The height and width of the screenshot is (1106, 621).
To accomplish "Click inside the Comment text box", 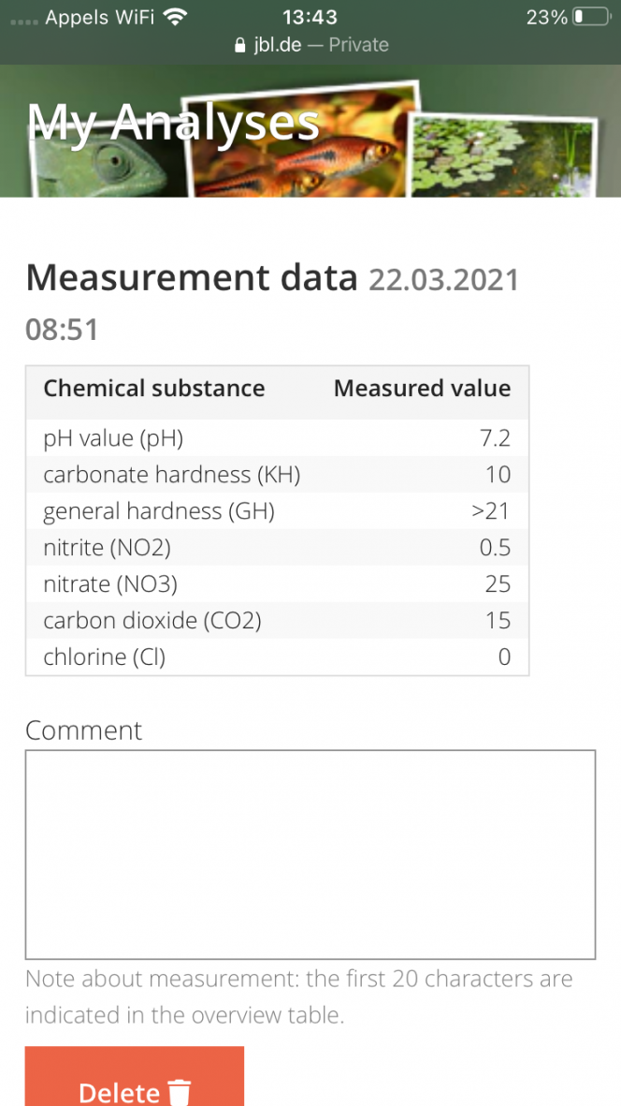I will (310, 854).
